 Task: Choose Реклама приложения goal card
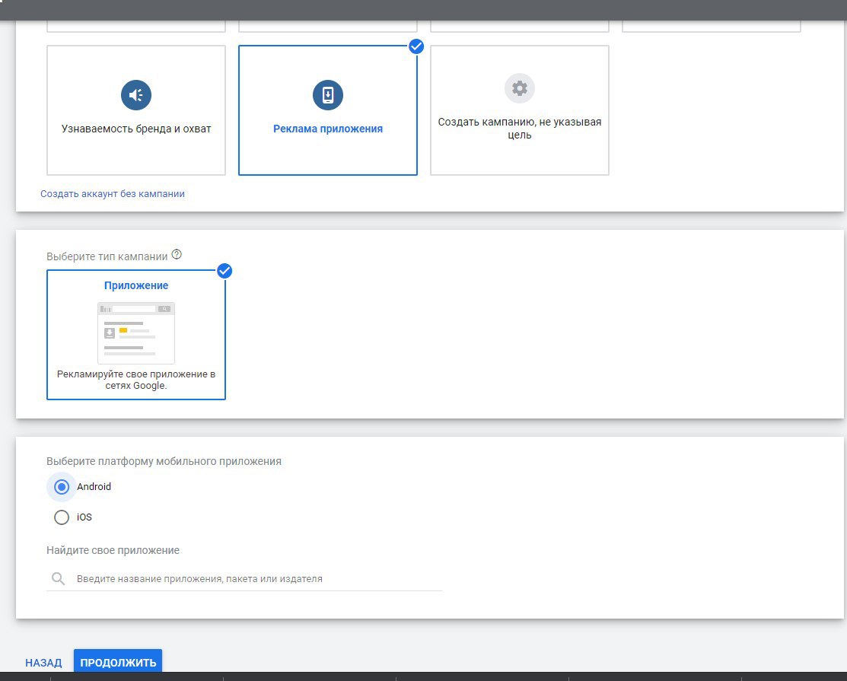tap(328, 110)
